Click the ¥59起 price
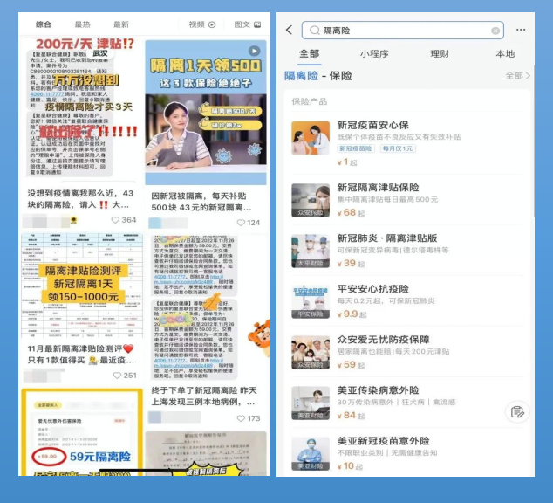 351,365
